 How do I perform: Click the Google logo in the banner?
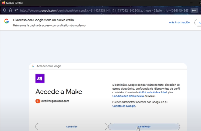pyautogui.click(x=6, y=21)
